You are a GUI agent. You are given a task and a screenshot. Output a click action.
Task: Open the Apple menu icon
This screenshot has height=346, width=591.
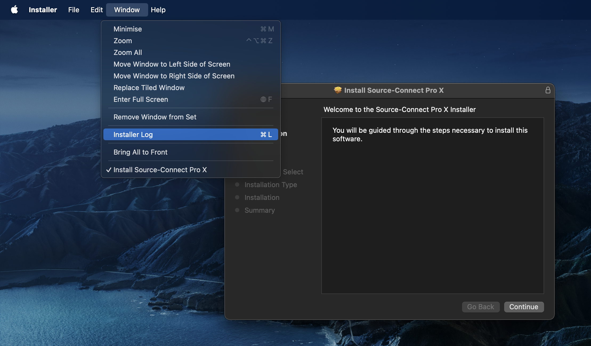14,10
